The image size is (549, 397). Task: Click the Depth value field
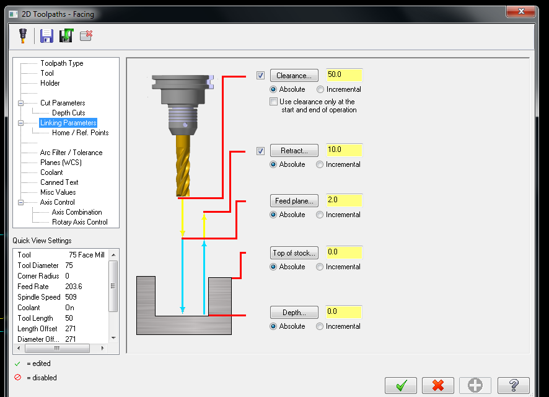344,312
